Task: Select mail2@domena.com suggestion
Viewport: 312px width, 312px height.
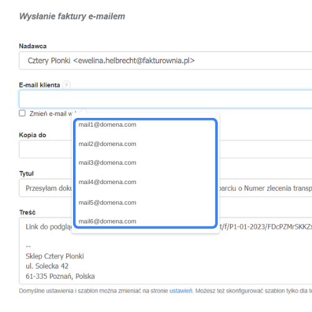Action: (x=107, y=144)
